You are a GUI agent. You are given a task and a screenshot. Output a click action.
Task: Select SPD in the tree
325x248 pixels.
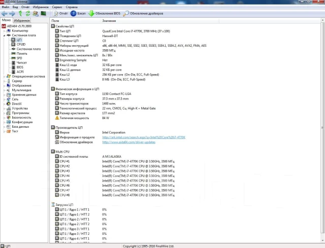[19, 58]
